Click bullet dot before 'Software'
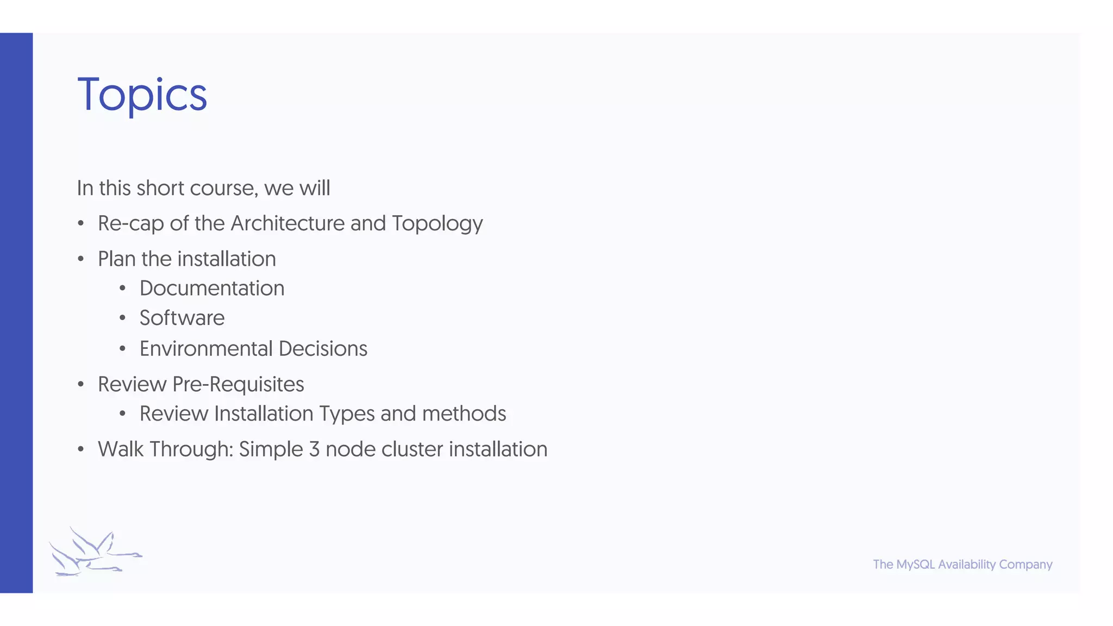1113x626 pixels. click(123, 318)
